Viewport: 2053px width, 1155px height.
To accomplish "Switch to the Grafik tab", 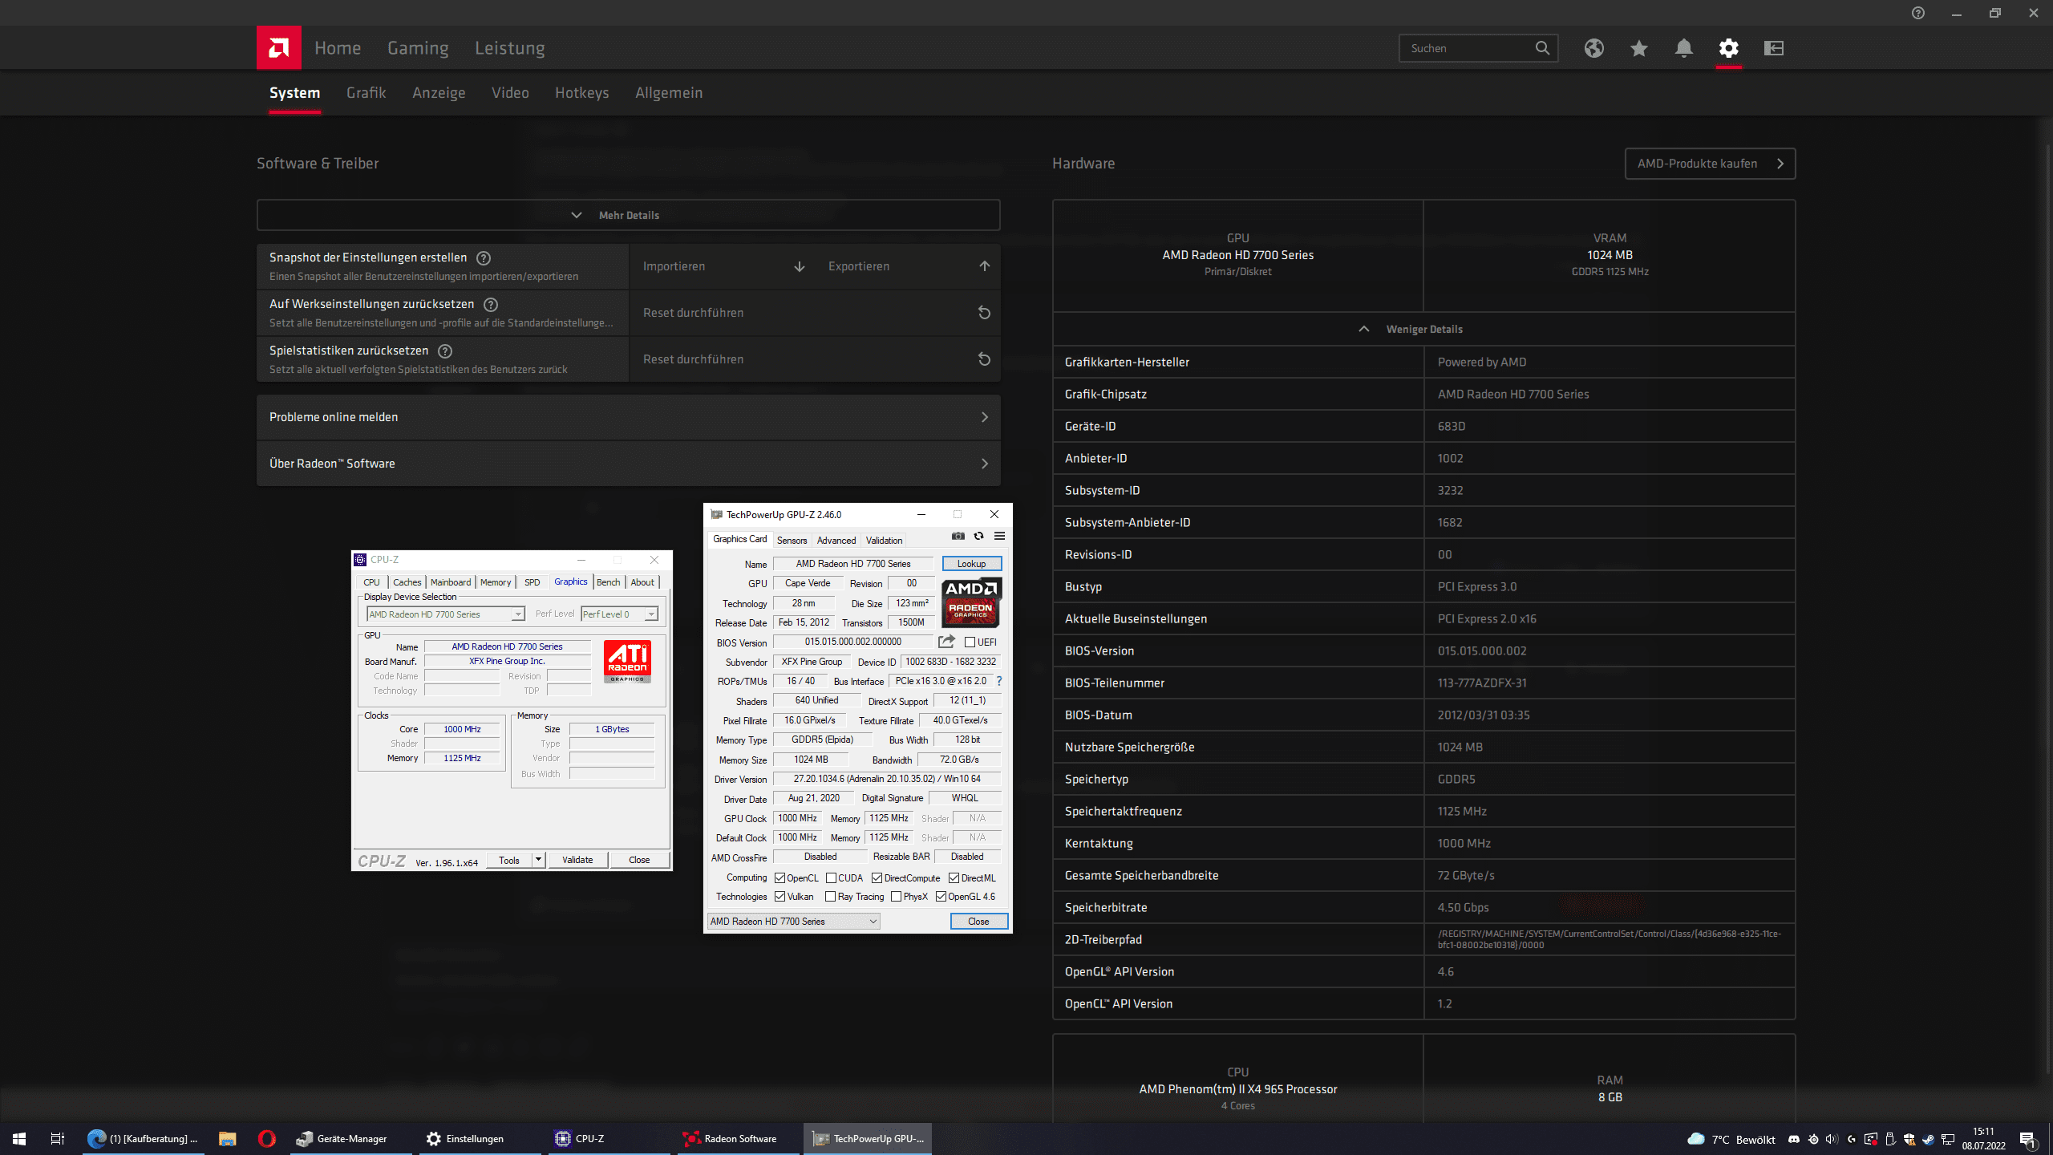I will 366,93.
